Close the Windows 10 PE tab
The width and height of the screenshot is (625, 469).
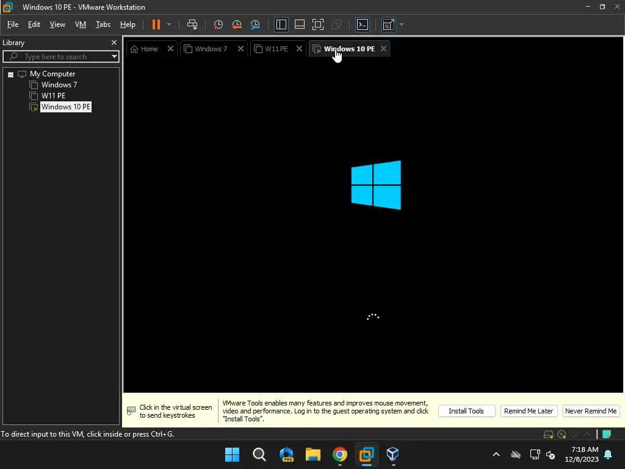383,49
